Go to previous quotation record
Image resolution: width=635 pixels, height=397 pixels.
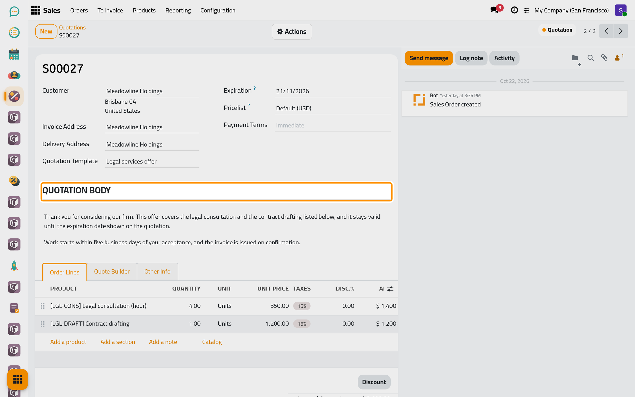pos(606,31)
